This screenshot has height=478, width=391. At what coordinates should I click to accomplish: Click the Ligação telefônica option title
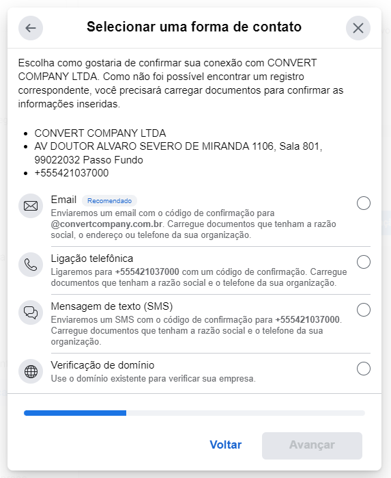(92, 258)
